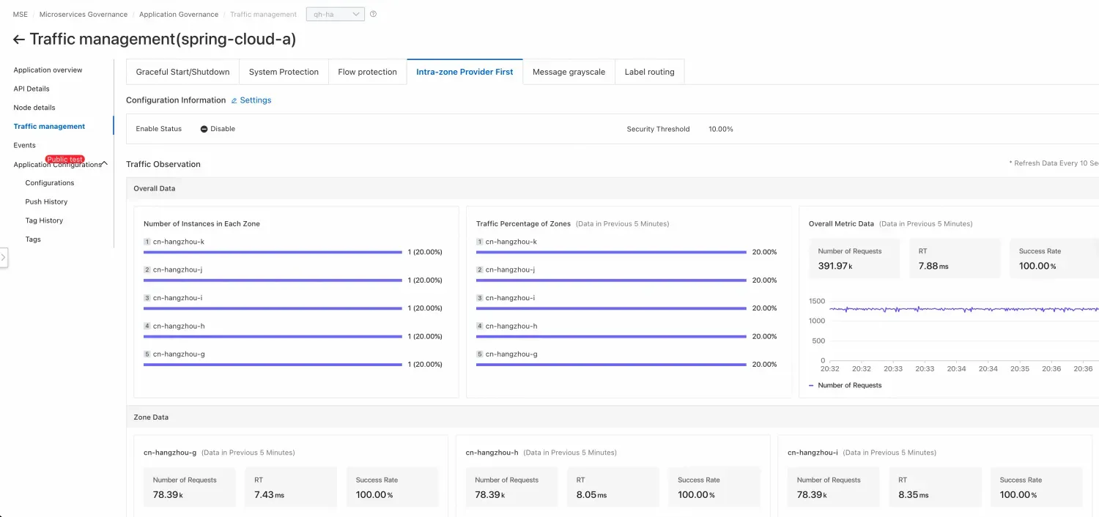Switch to the Flow protection tab
This screenshot has width=1099, height=517.
367,72
